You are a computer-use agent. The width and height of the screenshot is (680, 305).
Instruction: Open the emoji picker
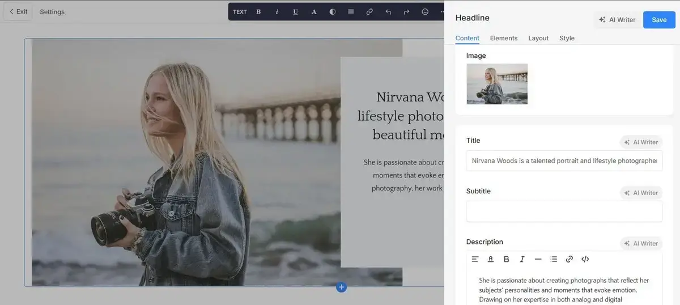pyautogui.click(x=425, y=11)
